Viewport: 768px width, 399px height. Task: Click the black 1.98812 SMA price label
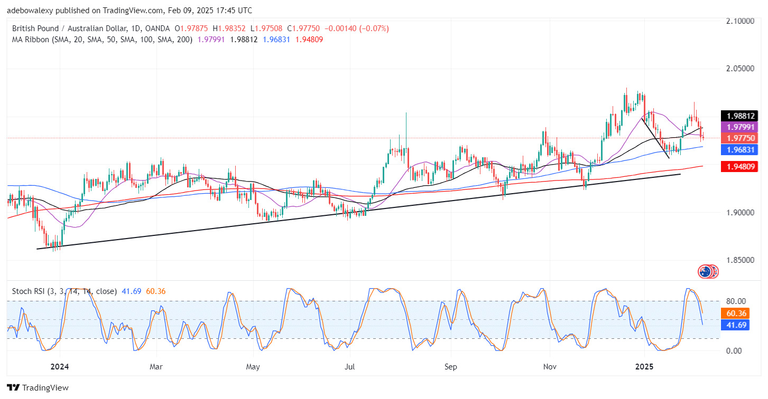click(739, 116)
